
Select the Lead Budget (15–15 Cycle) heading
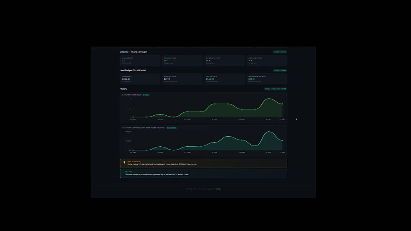pos(133,70)
